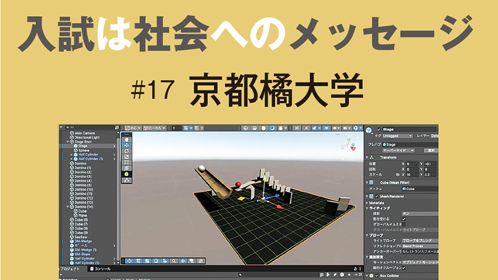Open the オーバーライド dropdown
The height and width of the screenshot is (280, 498).
[x=398, y=151]
